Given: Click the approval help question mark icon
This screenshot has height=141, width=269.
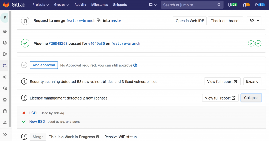Looking at the screenshot, I should pyautogui.click(x=135, y=65).
